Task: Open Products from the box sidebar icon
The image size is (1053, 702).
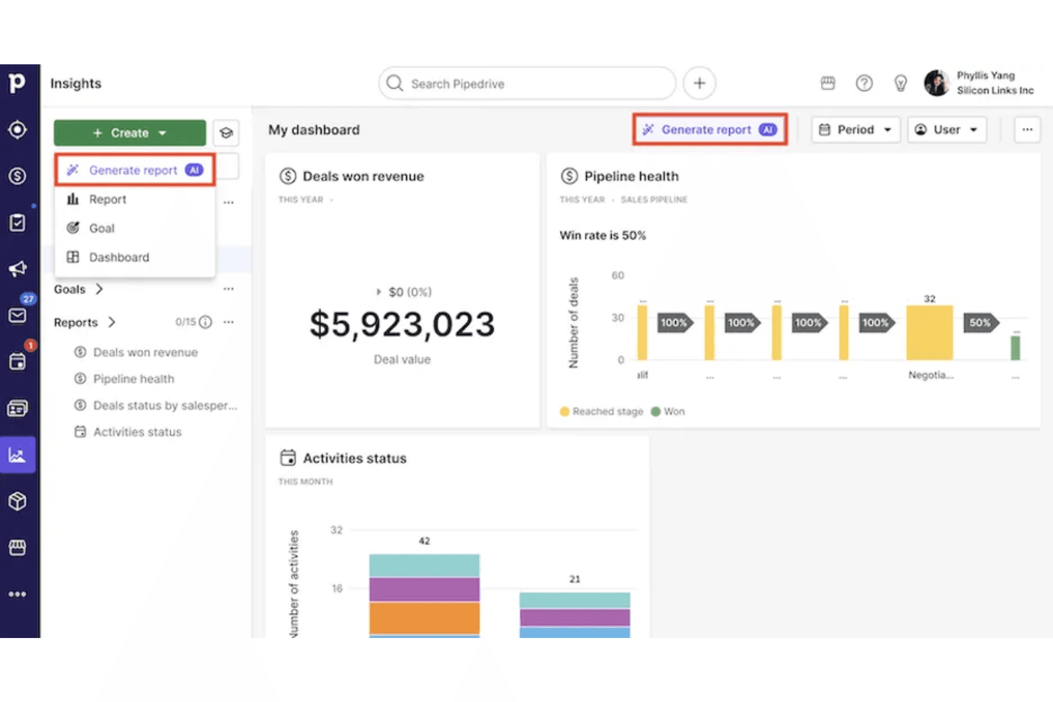Action: 17,501
